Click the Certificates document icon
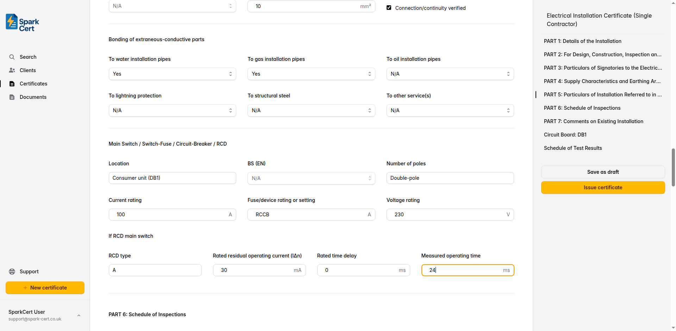This screenshot has width=676, height=331. coord(12,84)
